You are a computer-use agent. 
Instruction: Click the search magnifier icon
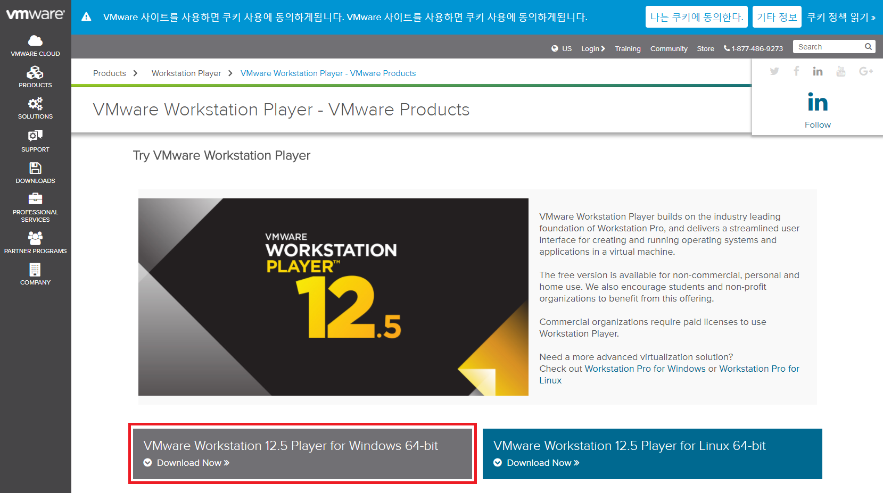coord(868,47)
